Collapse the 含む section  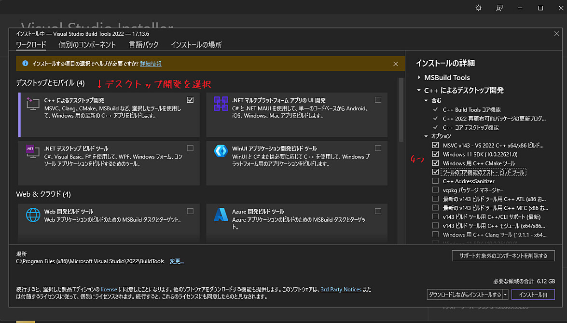coord(426,100)
